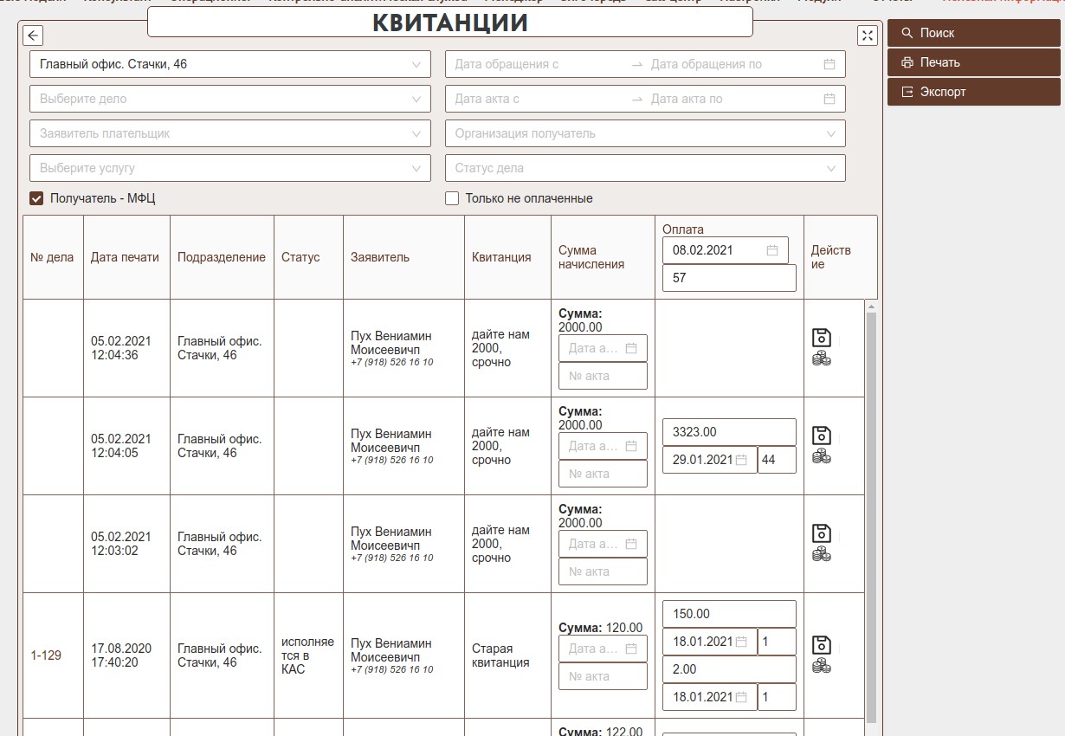1065x736 pixels.
Task: Click the fullscreen expand icon at panel corner
Action: [x=867, y=36]
